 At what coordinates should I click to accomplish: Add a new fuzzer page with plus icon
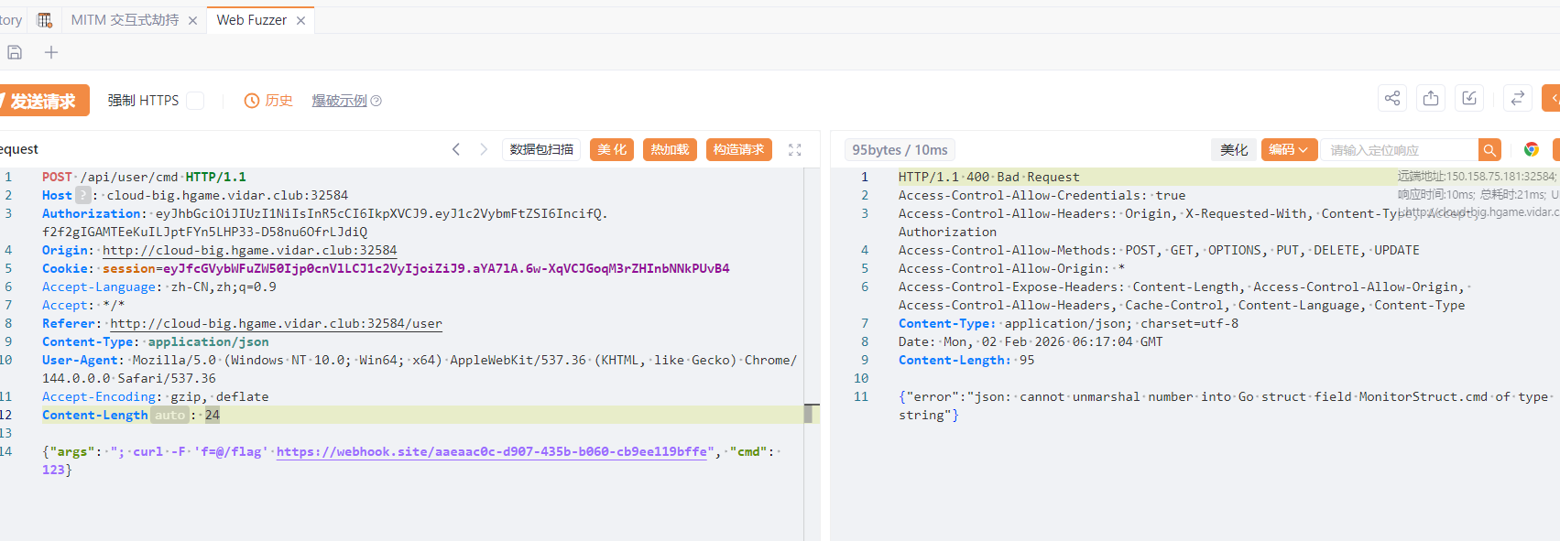pos(51,52)
